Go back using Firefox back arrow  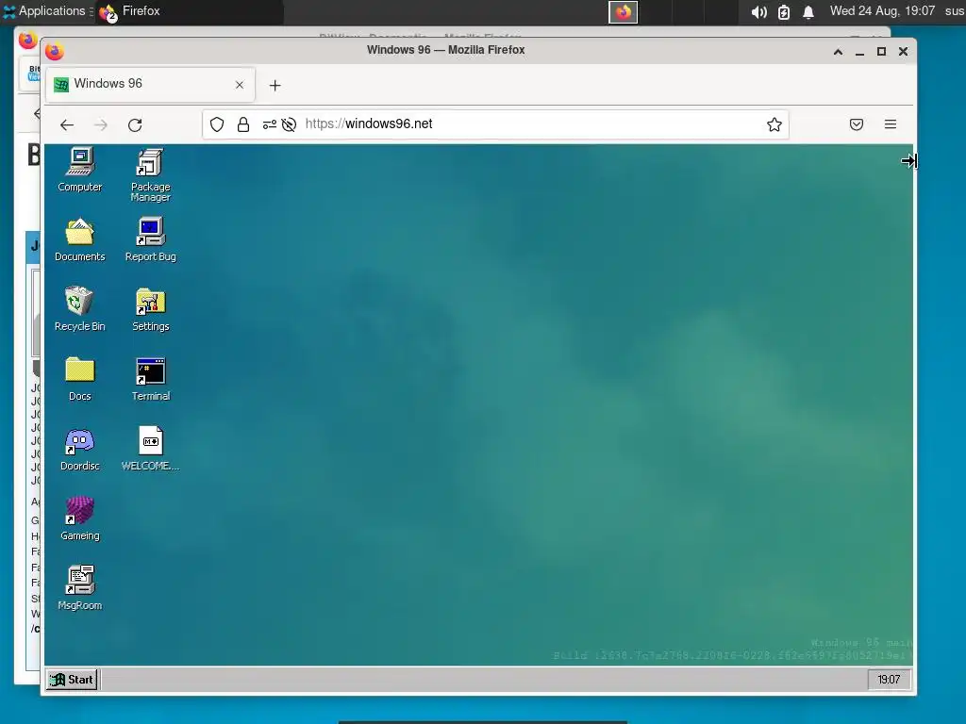(x=67, y=125)
